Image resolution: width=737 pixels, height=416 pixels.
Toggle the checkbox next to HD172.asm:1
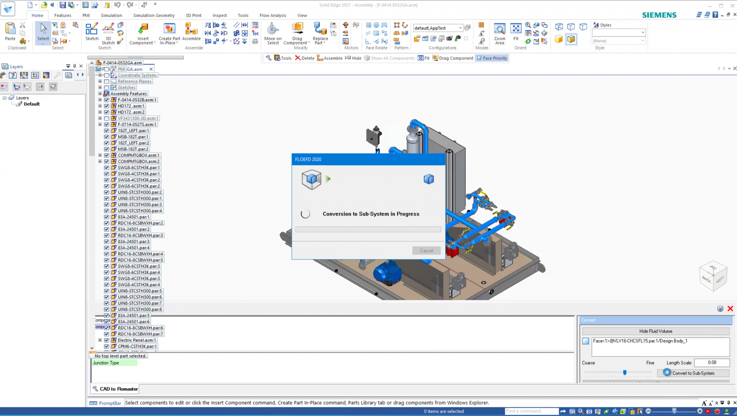(107, 106)
